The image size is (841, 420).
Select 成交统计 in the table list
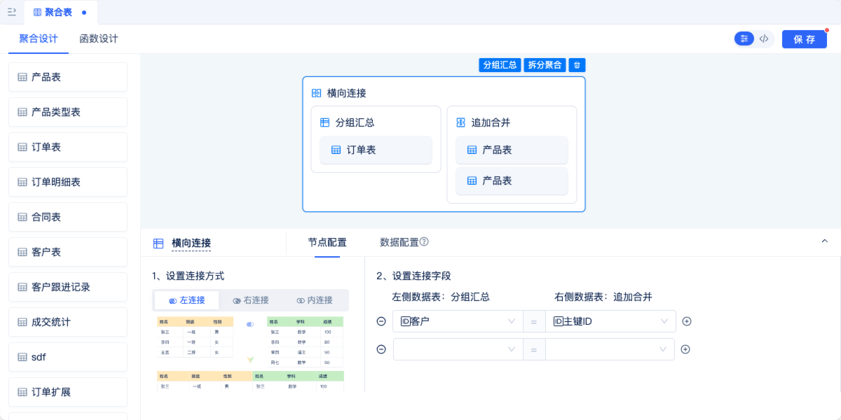(68, 322)
